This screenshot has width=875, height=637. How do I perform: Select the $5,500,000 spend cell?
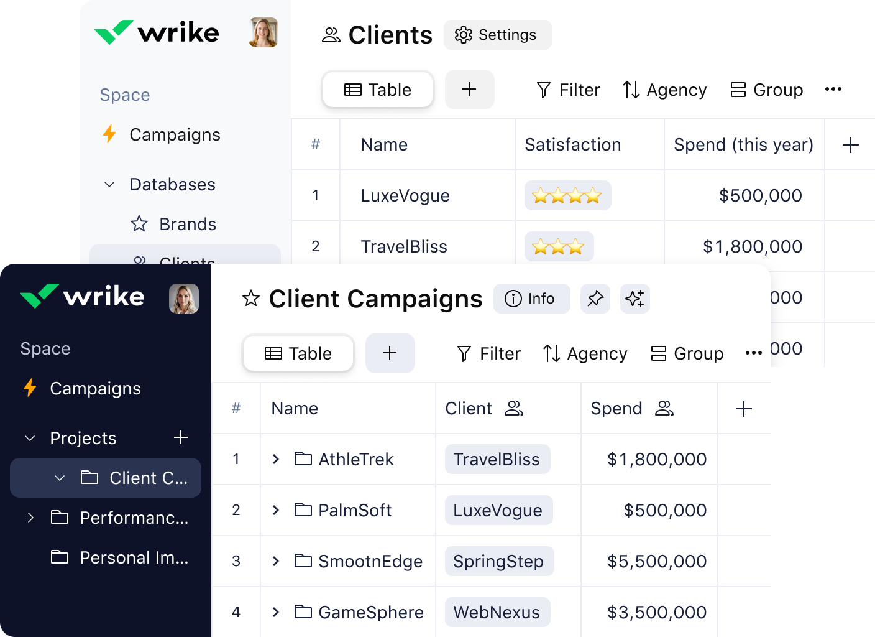tap(649, 561)
